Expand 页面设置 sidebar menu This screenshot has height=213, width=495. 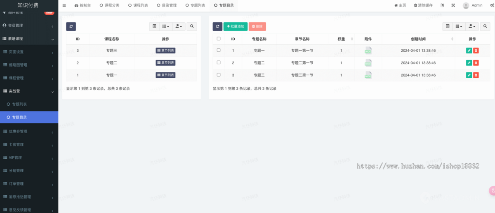pos(29,52)
